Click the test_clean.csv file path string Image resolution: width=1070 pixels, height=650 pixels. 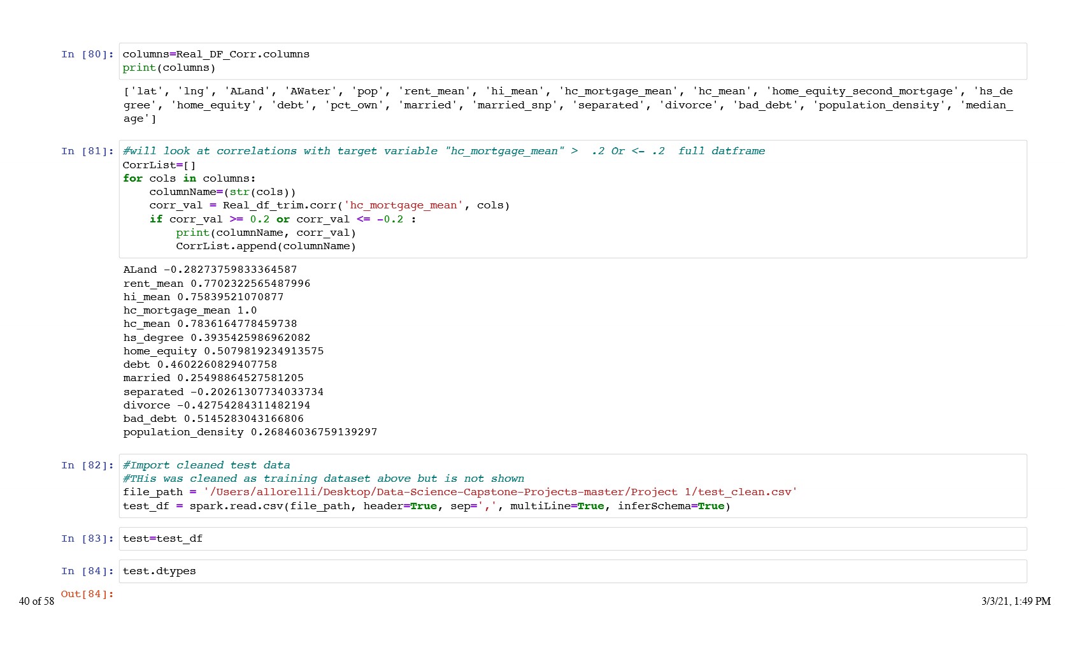click(x=500, y=492)
